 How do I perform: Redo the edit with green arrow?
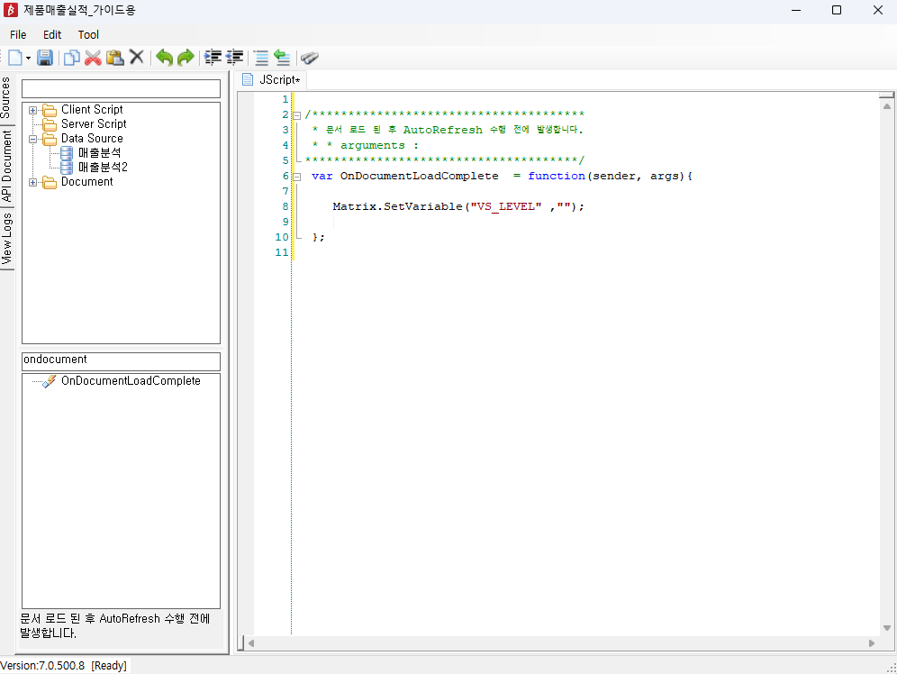186,58
